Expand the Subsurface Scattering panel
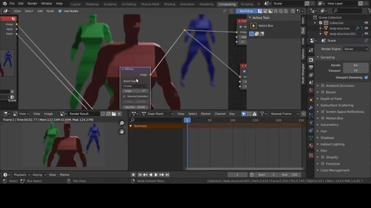Screen dimensions: 371x208 [x=337, y=105]
